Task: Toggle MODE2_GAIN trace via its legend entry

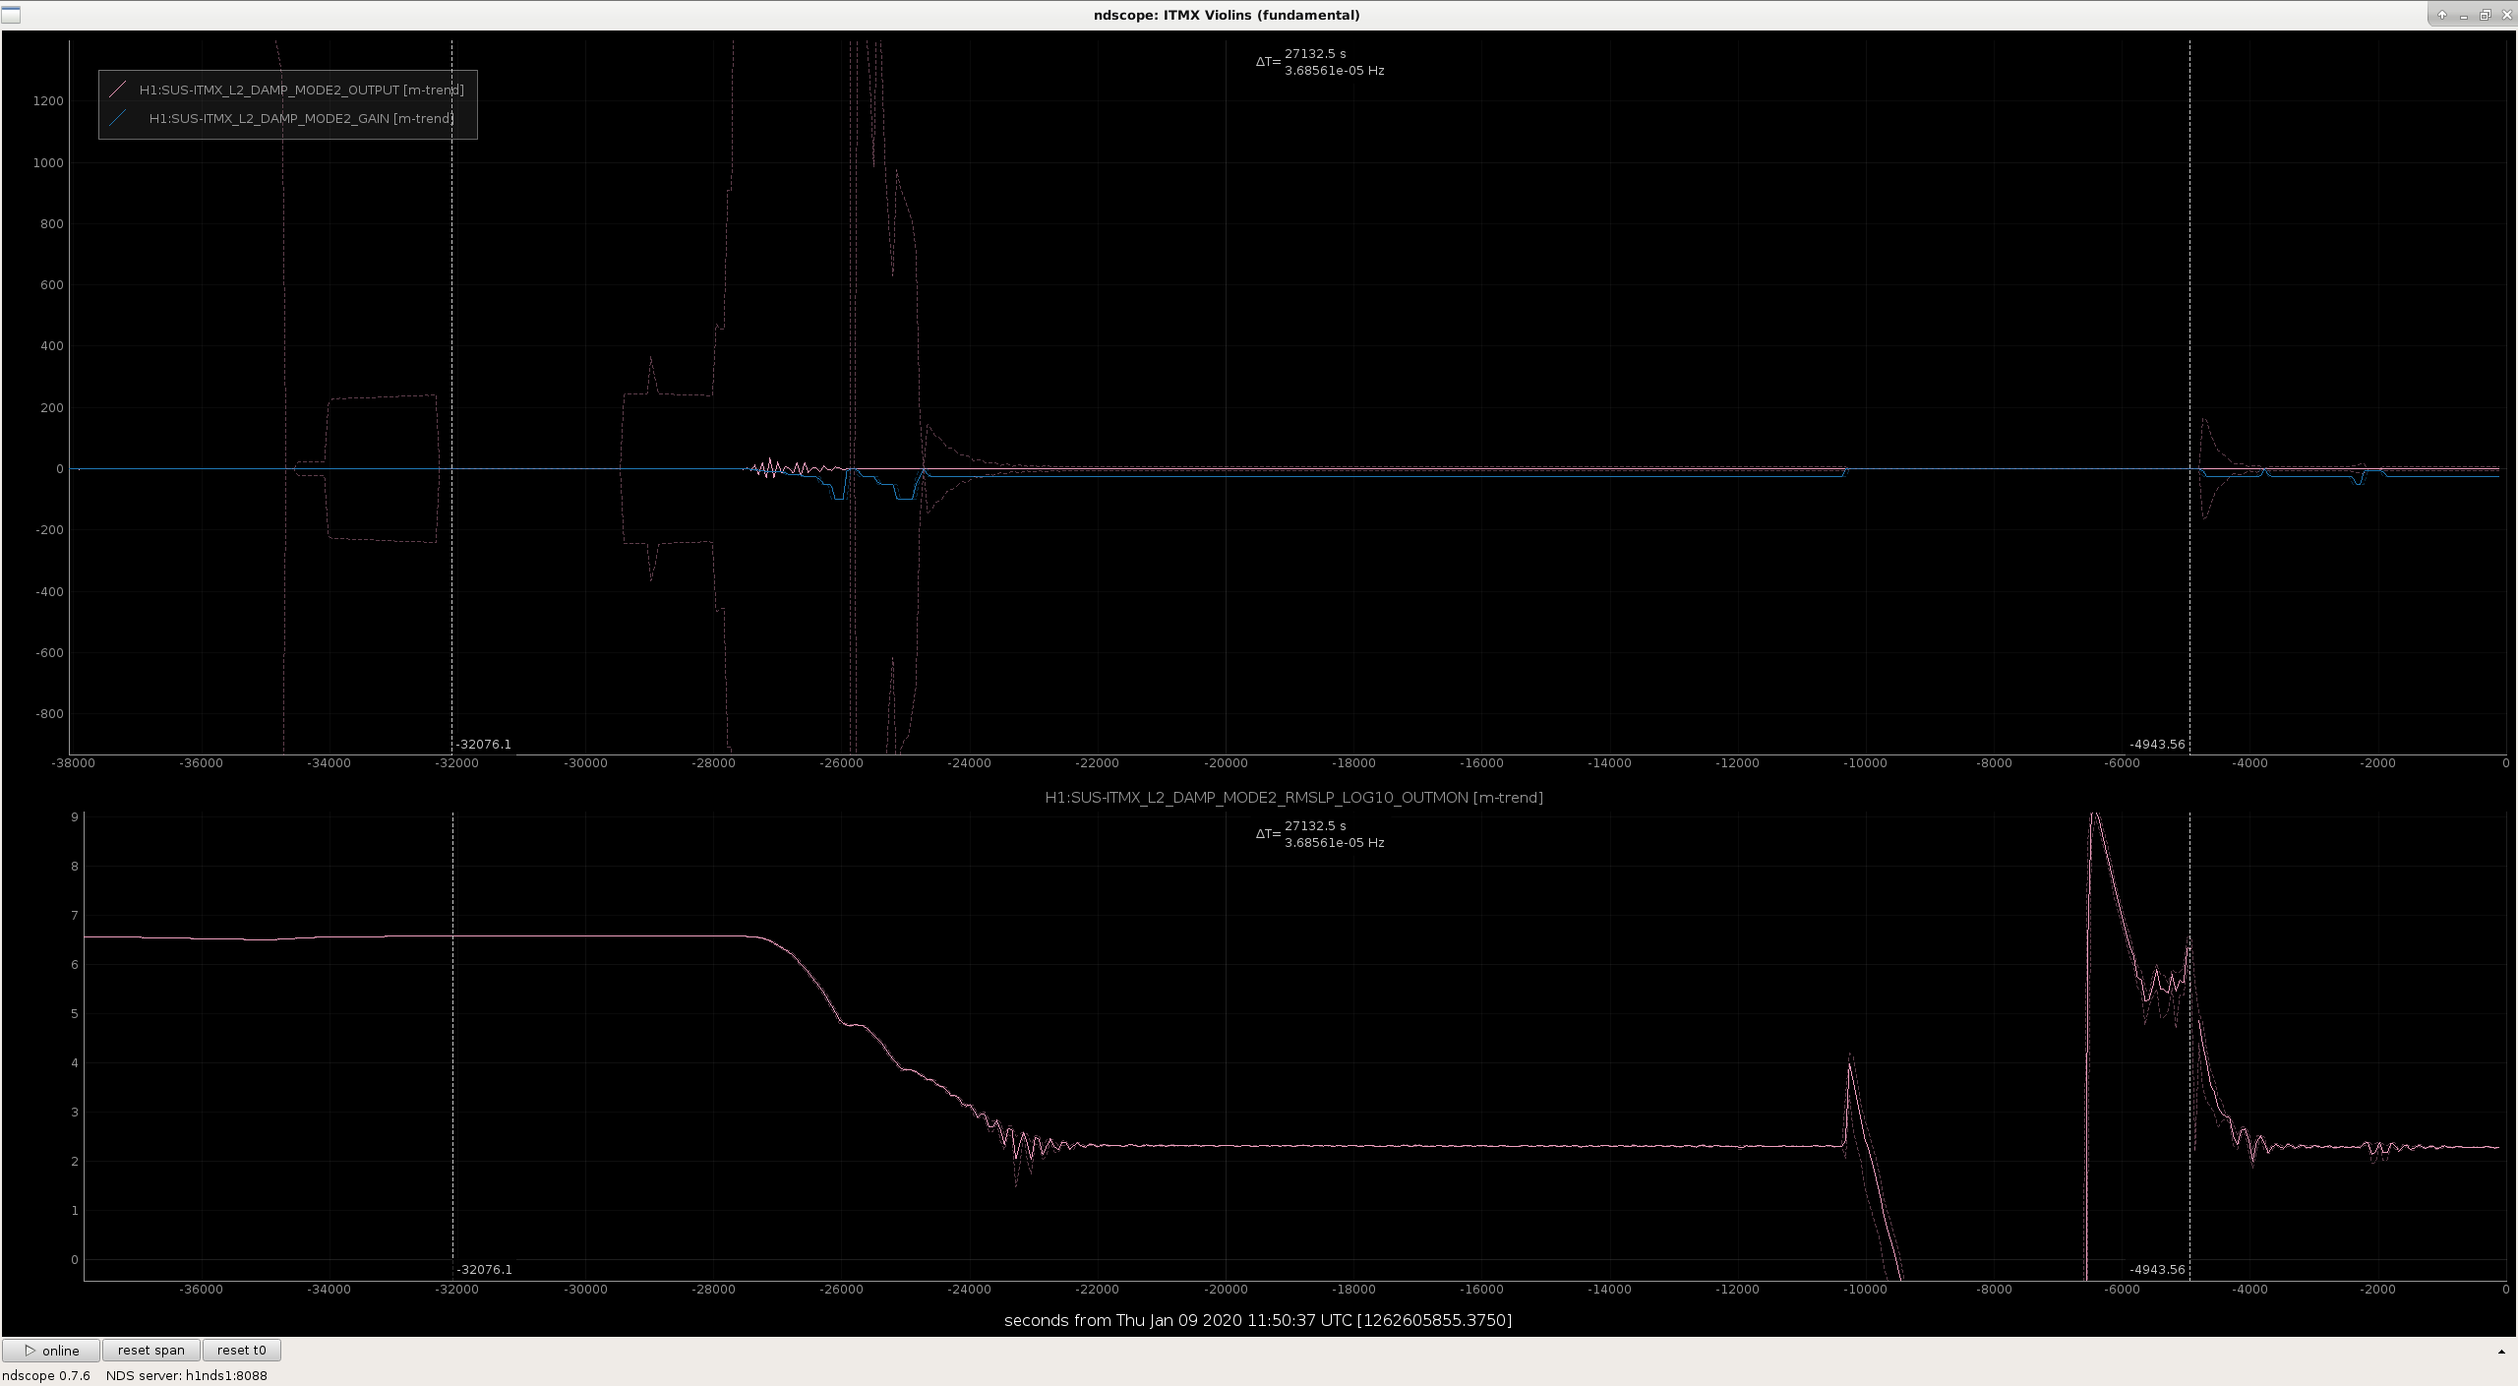Action: [x=301, y=118]
